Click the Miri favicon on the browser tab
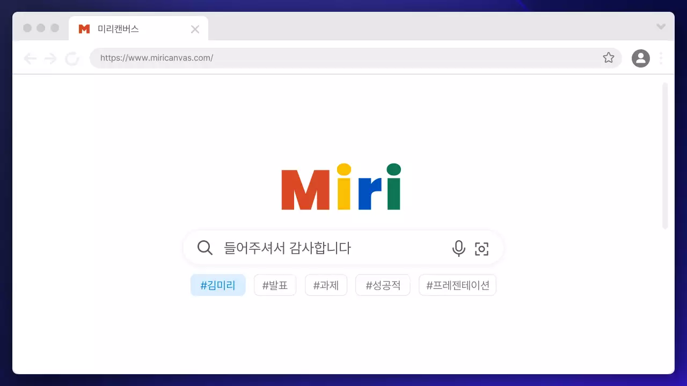Image resolution: width=687 pixels, height=386 pixels. pyautogui.click(x=83, y=28)
